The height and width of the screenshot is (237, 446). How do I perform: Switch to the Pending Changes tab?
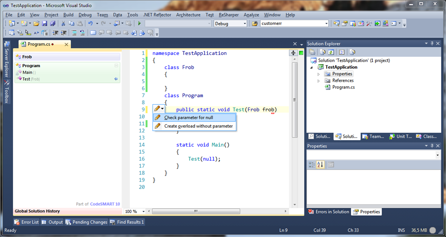[x=87, y=222]
